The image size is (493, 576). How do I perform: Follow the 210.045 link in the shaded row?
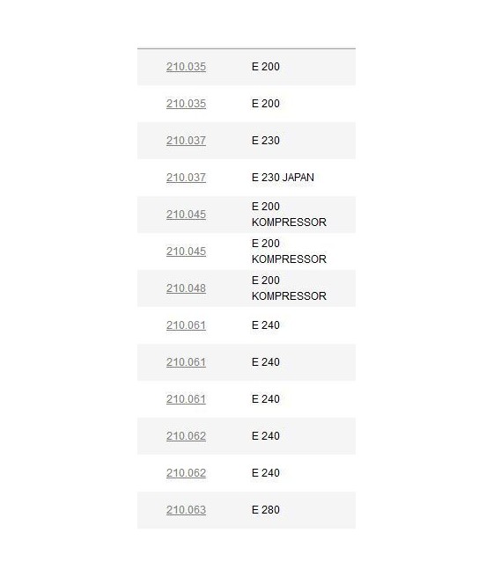point(186,215)
